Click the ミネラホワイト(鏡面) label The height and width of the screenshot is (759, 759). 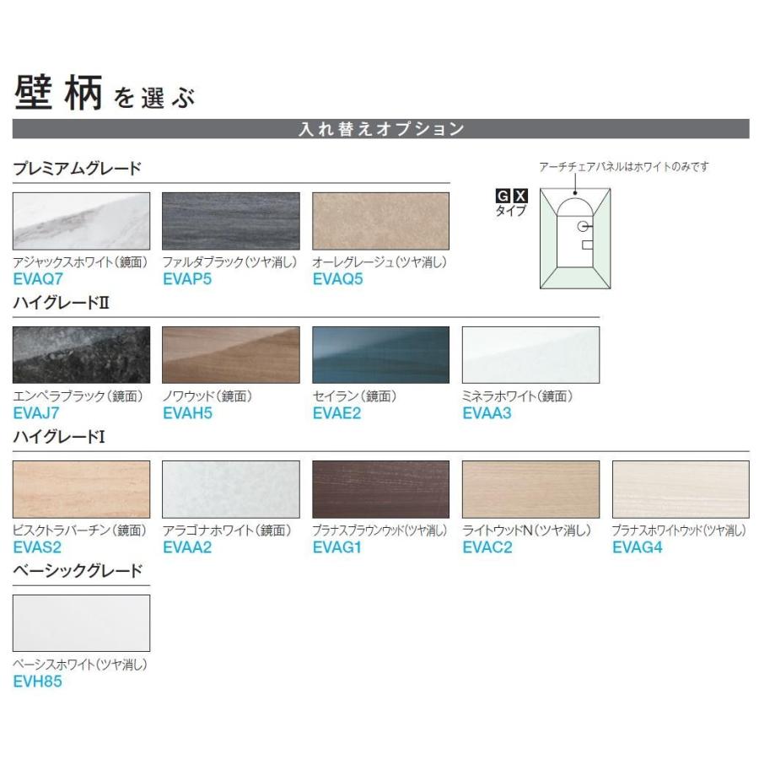518,396
